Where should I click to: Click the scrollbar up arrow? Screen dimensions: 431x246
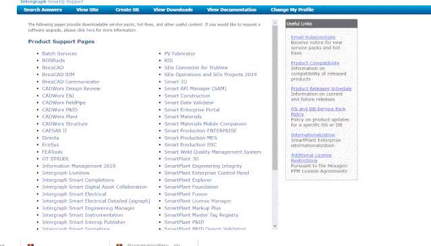[275, 23]
